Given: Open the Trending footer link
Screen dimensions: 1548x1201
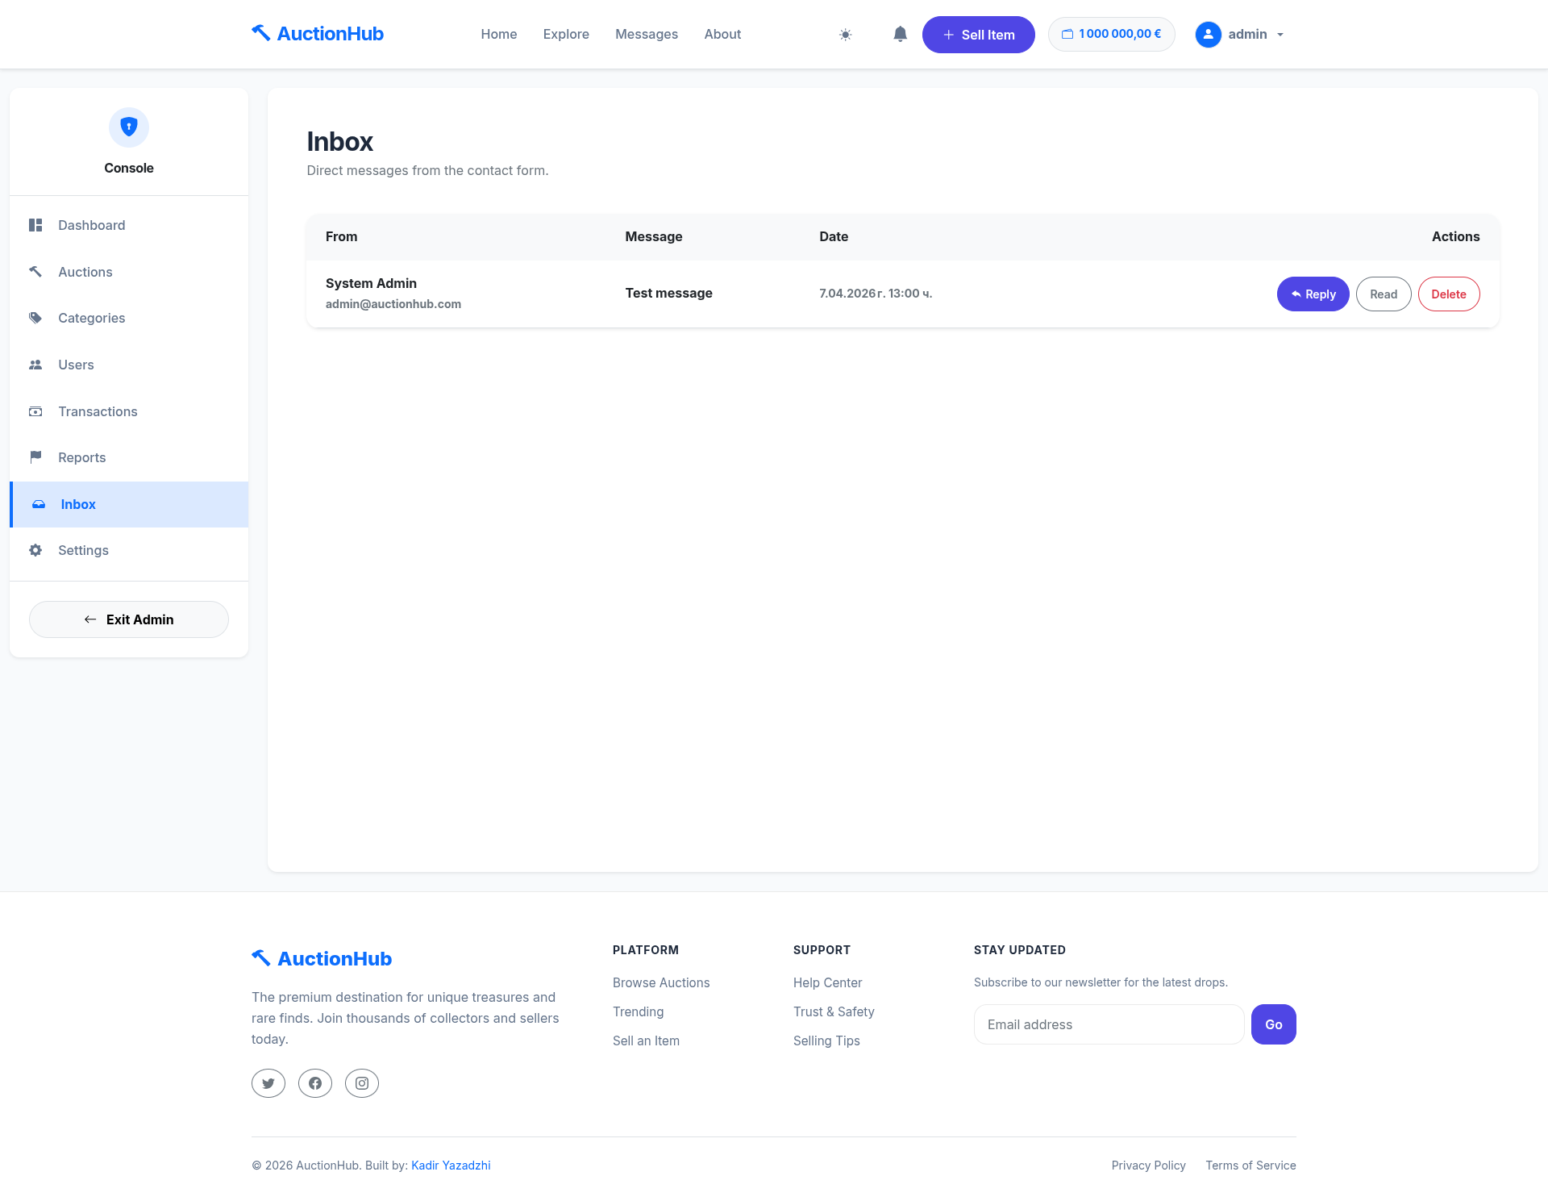Looking at the screenshot, I should (x=639, y=1011).
